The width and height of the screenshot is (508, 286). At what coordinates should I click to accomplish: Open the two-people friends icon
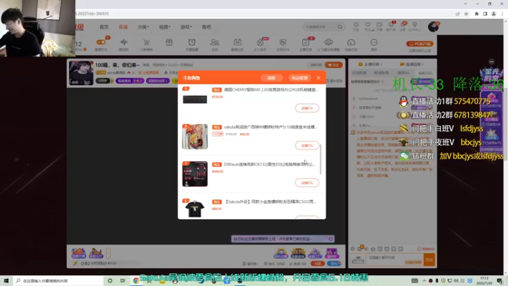point(215,42)
